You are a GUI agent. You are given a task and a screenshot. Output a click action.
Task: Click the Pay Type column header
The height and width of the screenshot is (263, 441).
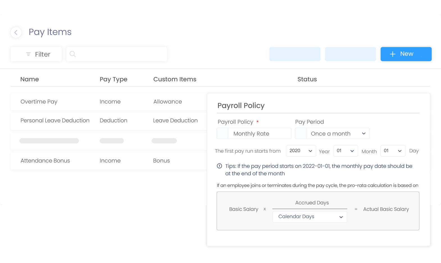113,80
